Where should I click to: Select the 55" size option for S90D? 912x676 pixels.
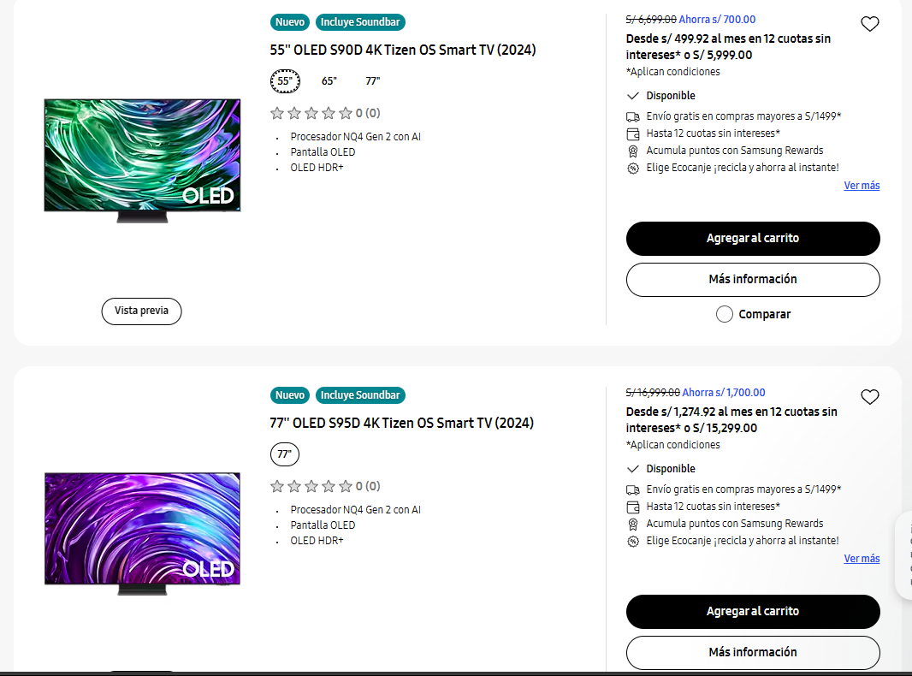(285, 81)
